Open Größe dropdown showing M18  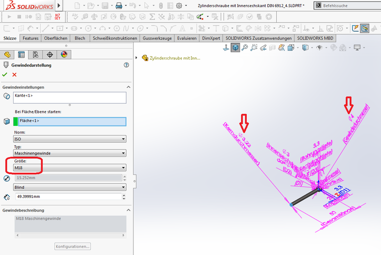click(70, 167)
